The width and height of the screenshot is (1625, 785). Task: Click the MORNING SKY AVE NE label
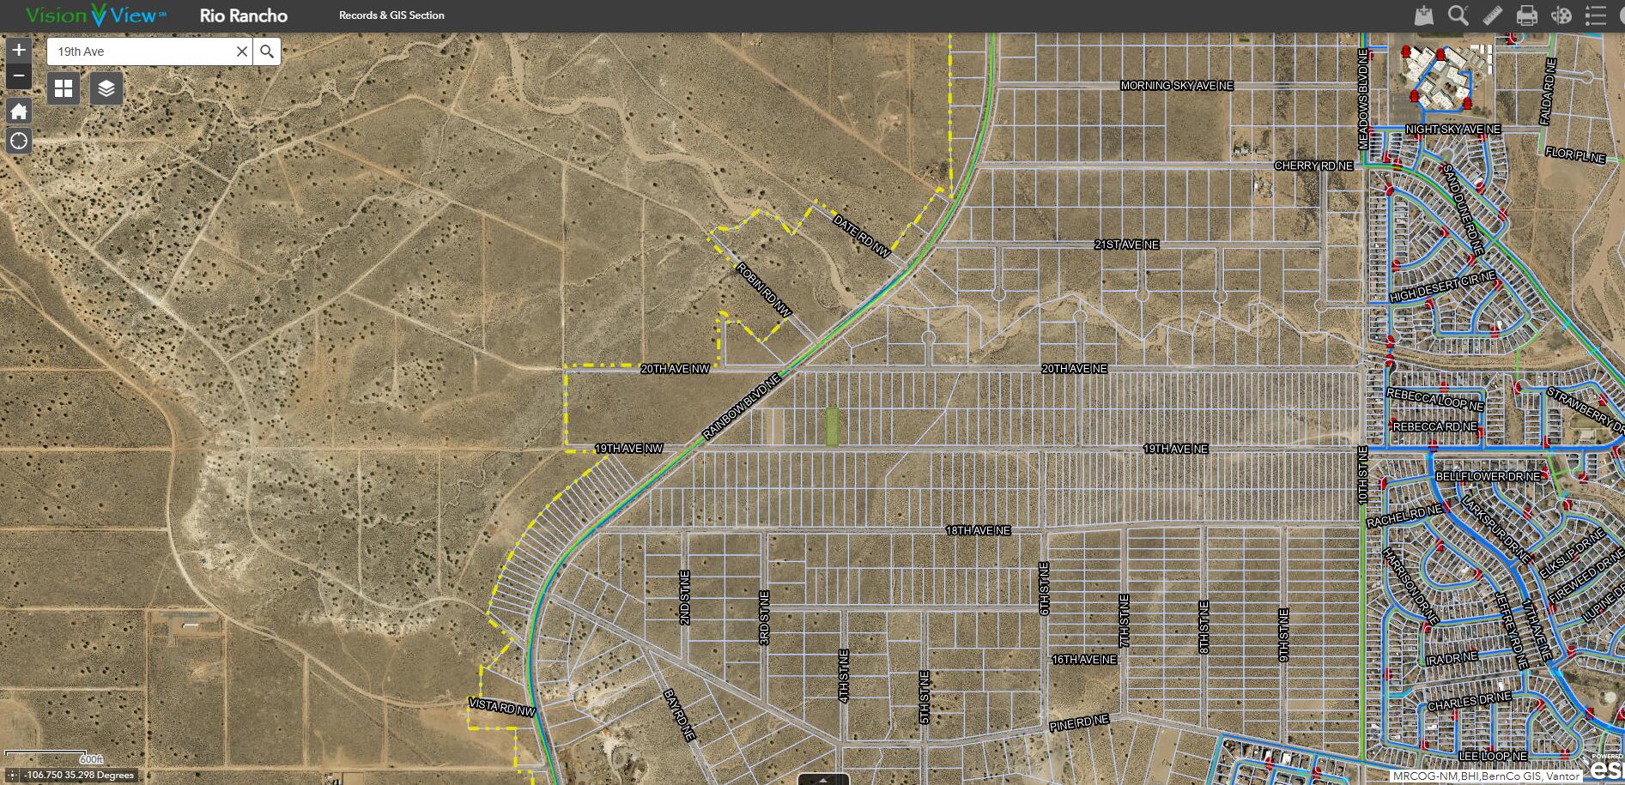pyautogui.click(x=1177, y=86)
